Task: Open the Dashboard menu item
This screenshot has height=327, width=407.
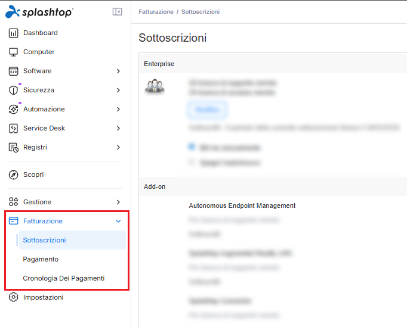Action: [65, 33]
